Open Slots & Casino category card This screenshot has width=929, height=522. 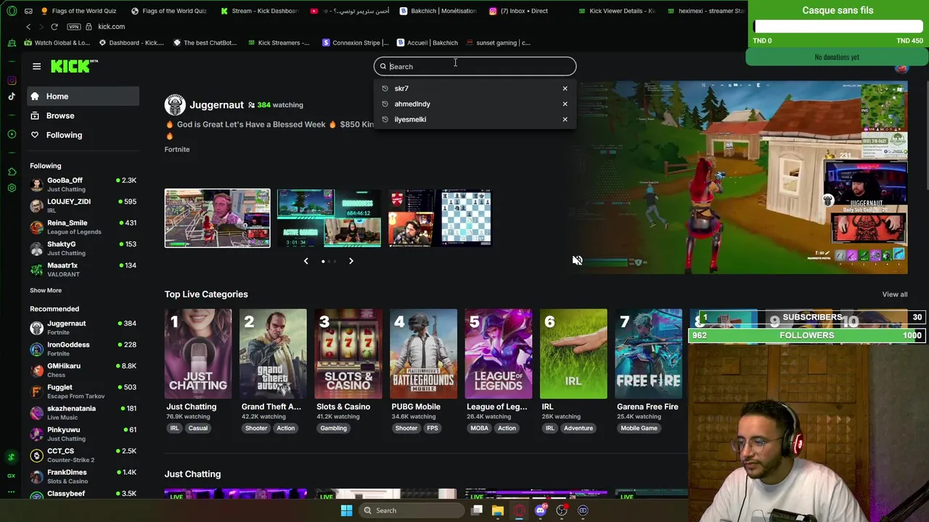click(348, 354)
